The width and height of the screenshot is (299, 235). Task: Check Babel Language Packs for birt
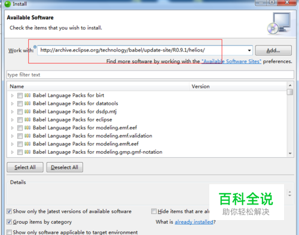20,96
